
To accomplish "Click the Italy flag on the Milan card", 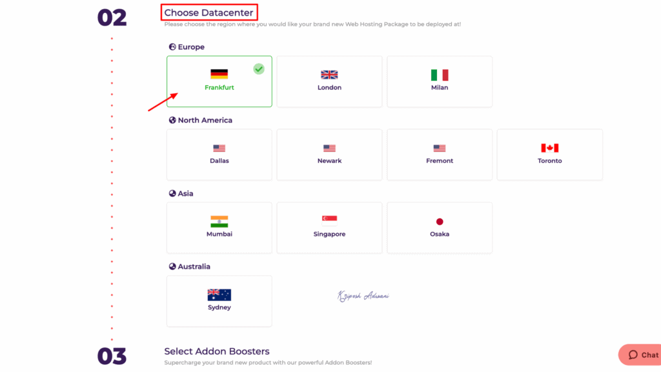I will (x=440, y=74).
